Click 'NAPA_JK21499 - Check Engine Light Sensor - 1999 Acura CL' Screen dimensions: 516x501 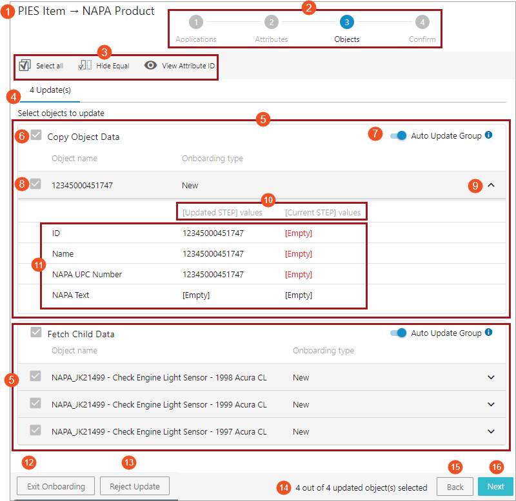159,404
